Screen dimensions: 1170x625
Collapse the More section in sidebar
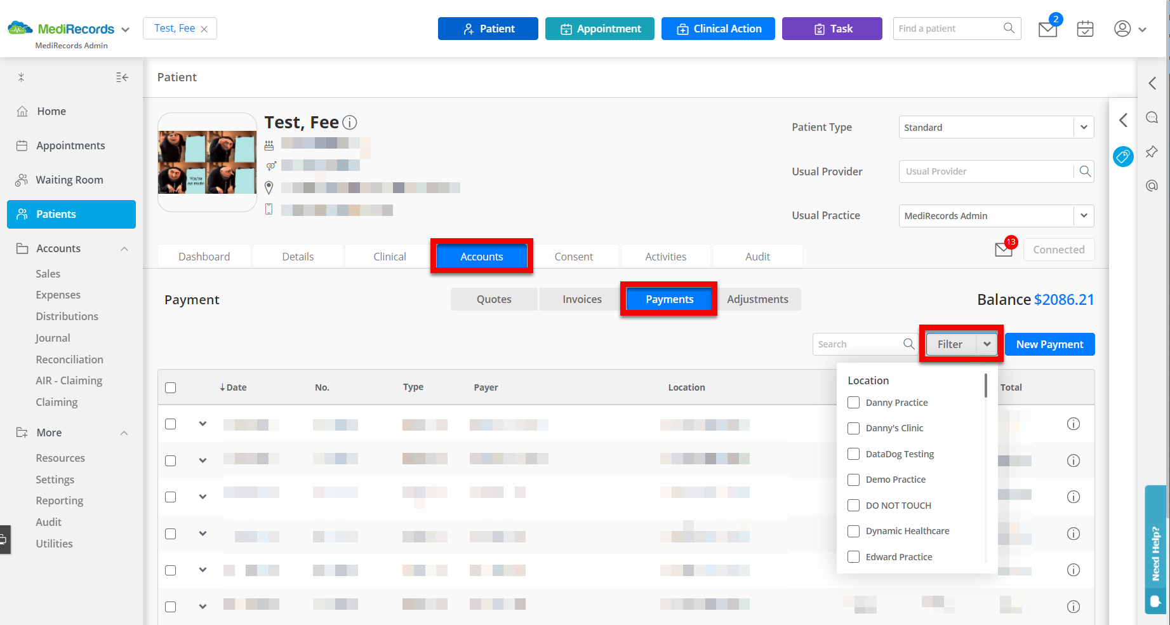click(124, 433)
